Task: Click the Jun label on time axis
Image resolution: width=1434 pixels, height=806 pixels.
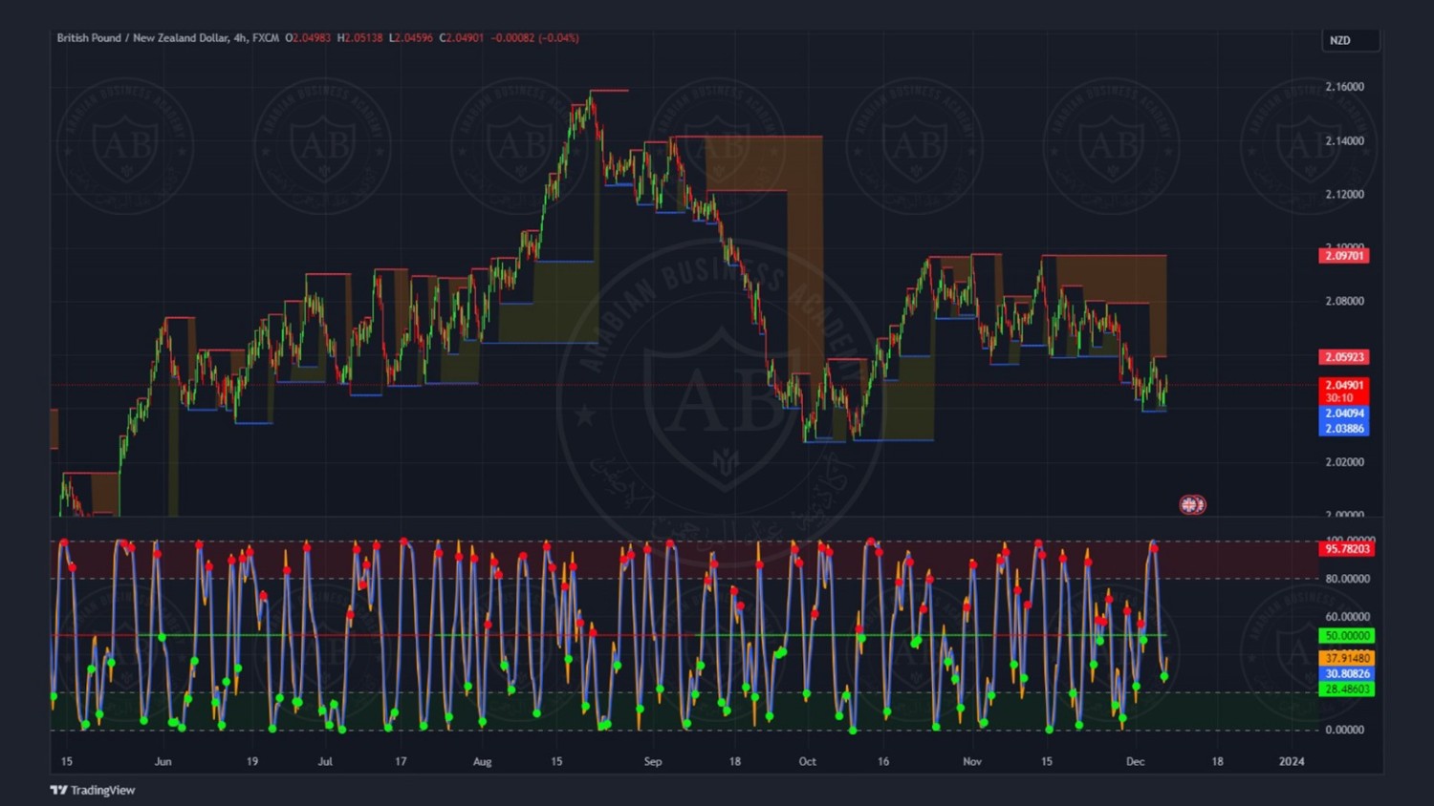Action: [x=163, y=762]
